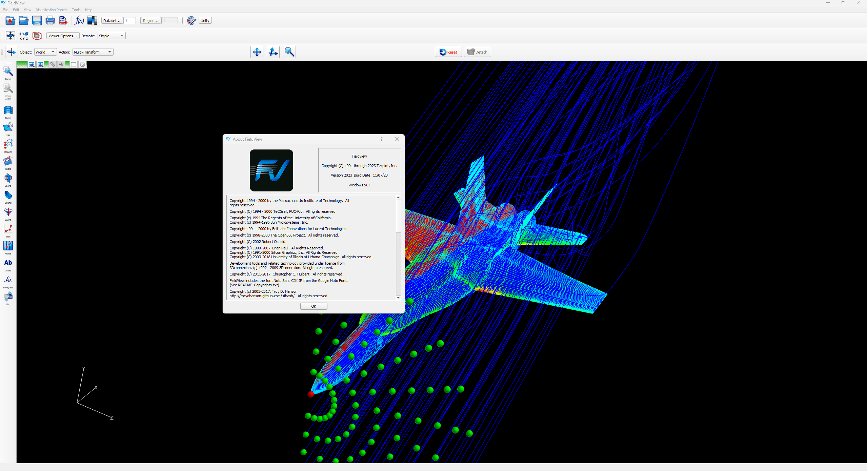867x471 pixels.
Task: Click the open folder toolbar icon
Action: pos(23,21)
